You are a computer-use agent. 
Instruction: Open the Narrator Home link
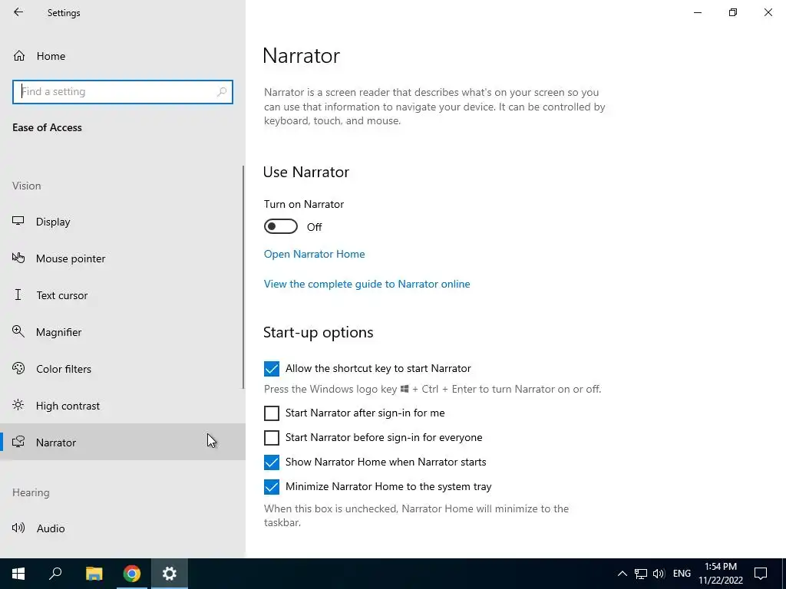(x=314, y=254)
